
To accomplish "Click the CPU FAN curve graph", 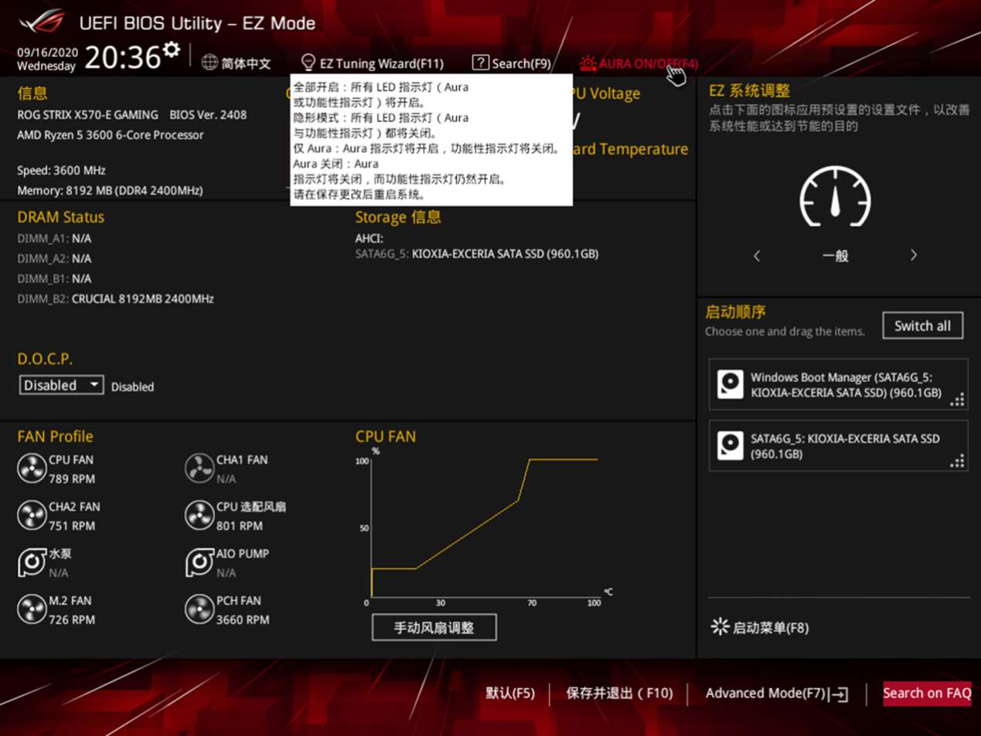I will pyautogui.click(x=483, y=530).
